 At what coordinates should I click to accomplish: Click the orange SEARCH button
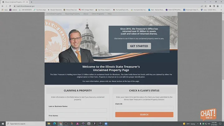(144, 114)
